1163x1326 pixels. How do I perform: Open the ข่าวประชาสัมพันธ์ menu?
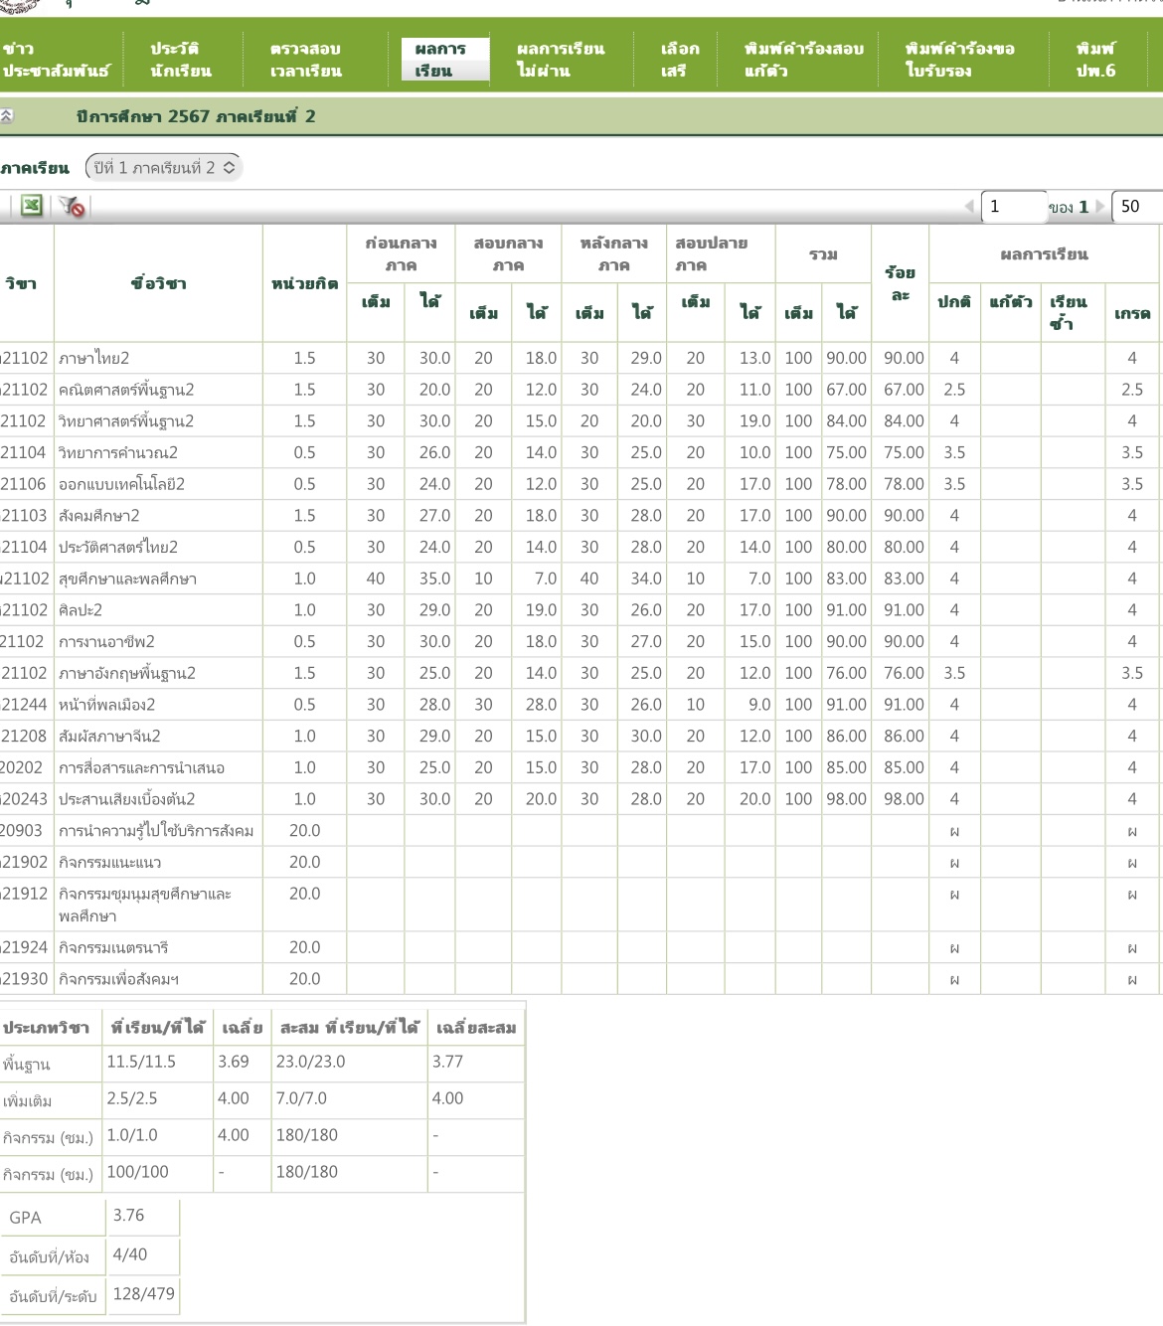[x=56, y=60]
